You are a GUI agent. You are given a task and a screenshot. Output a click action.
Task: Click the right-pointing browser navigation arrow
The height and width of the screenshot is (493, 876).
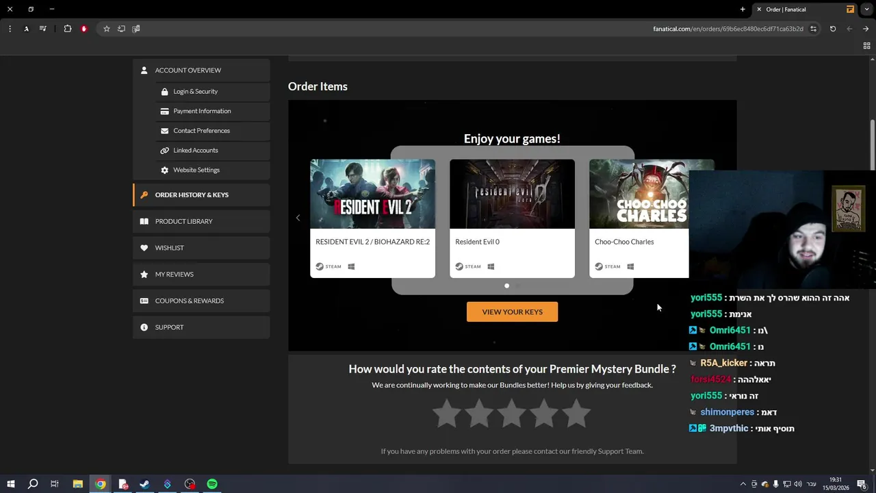[866, 29]
